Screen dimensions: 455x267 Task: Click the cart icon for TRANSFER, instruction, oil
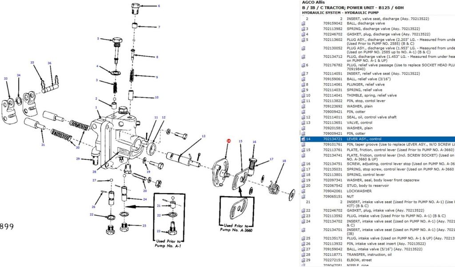[303, 255]
